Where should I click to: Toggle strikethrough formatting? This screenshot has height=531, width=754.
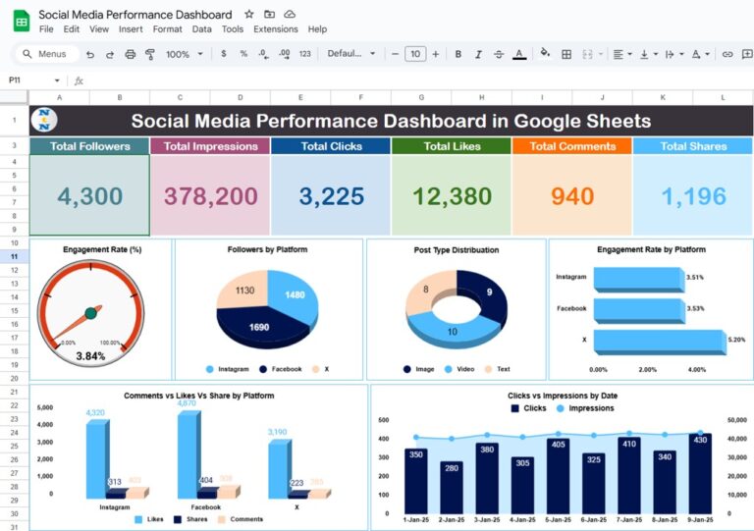click(499, 54)
